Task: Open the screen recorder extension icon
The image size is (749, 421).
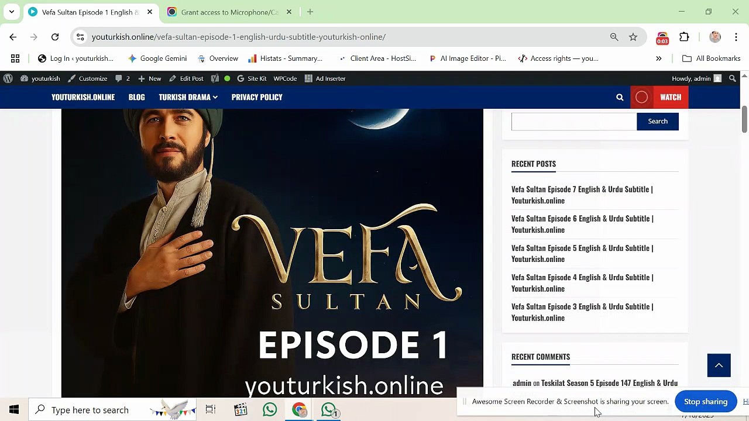Action: point(662,37)
